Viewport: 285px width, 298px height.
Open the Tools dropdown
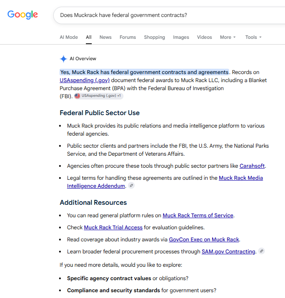tap(253, 37)
